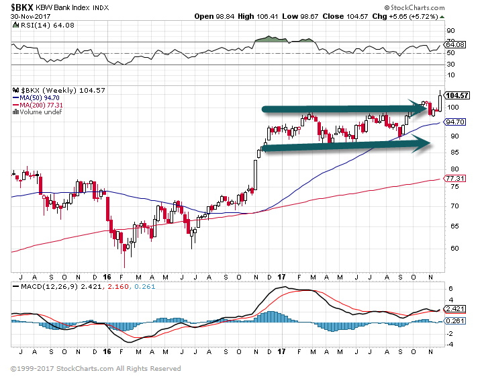Click the Low 98.67 value
482x387 pixels.
[300, 16]
